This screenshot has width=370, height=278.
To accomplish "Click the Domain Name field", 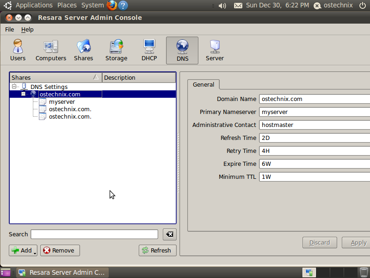I will point(314,99).
